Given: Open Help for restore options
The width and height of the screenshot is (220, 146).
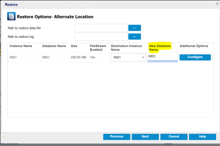Looking at the screenshot, I should (202, 137).
